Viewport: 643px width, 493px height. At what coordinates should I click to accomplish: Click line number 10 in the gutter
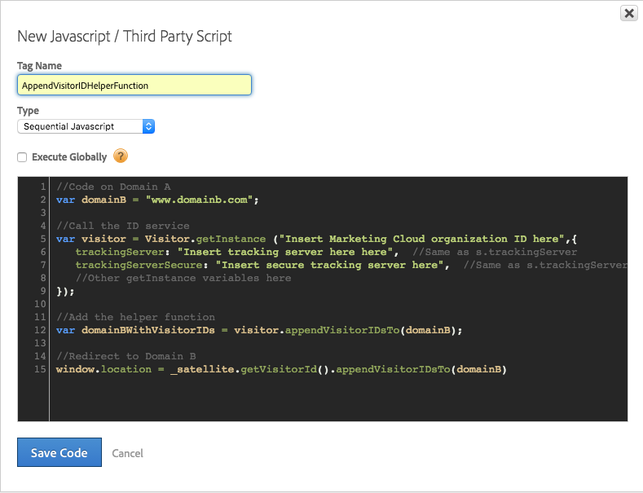coord(40,304)
